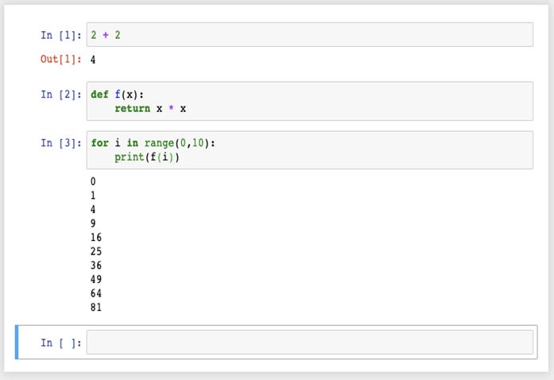Click the 'print(f(i))' line
554x380 pixels.
coord(147,157)
